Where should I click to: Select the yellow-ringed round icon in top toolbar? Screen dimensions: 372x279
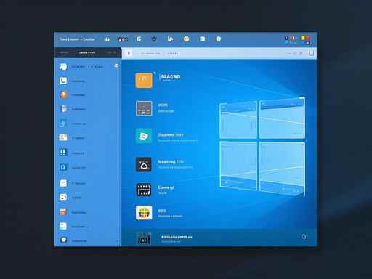186,39
